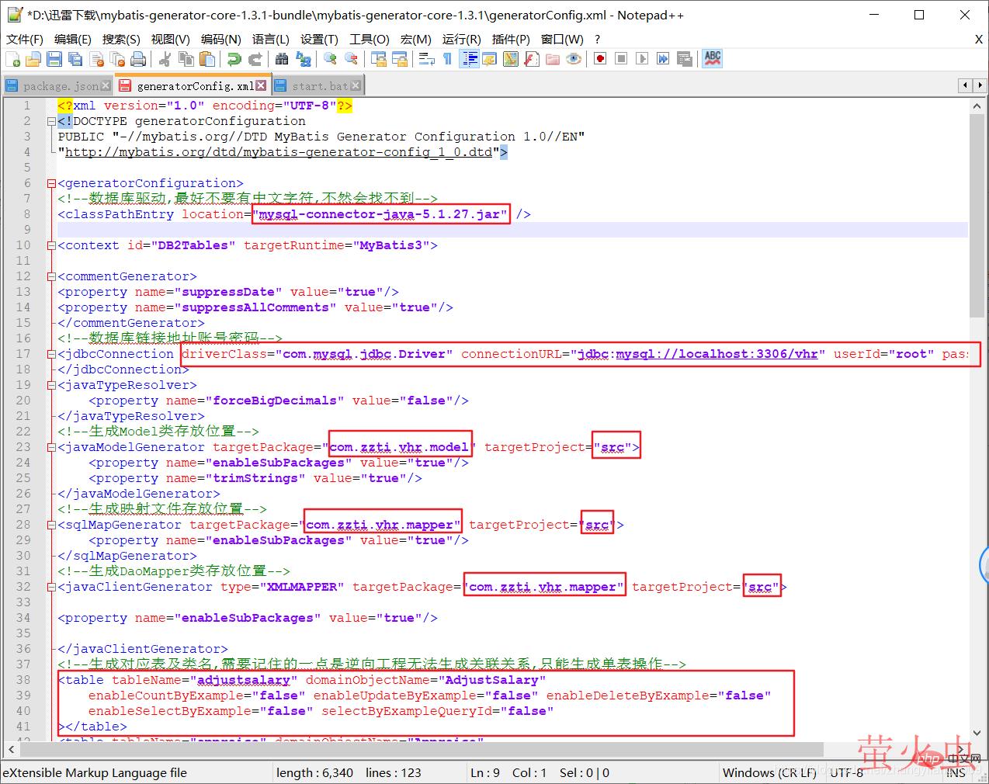Close the start.bat tab
Screen dimensions: 989x784
[356, 85]
